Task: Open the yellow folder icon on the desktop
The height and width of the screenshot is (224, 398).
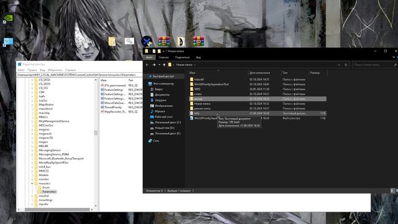Action: [112, 42]
